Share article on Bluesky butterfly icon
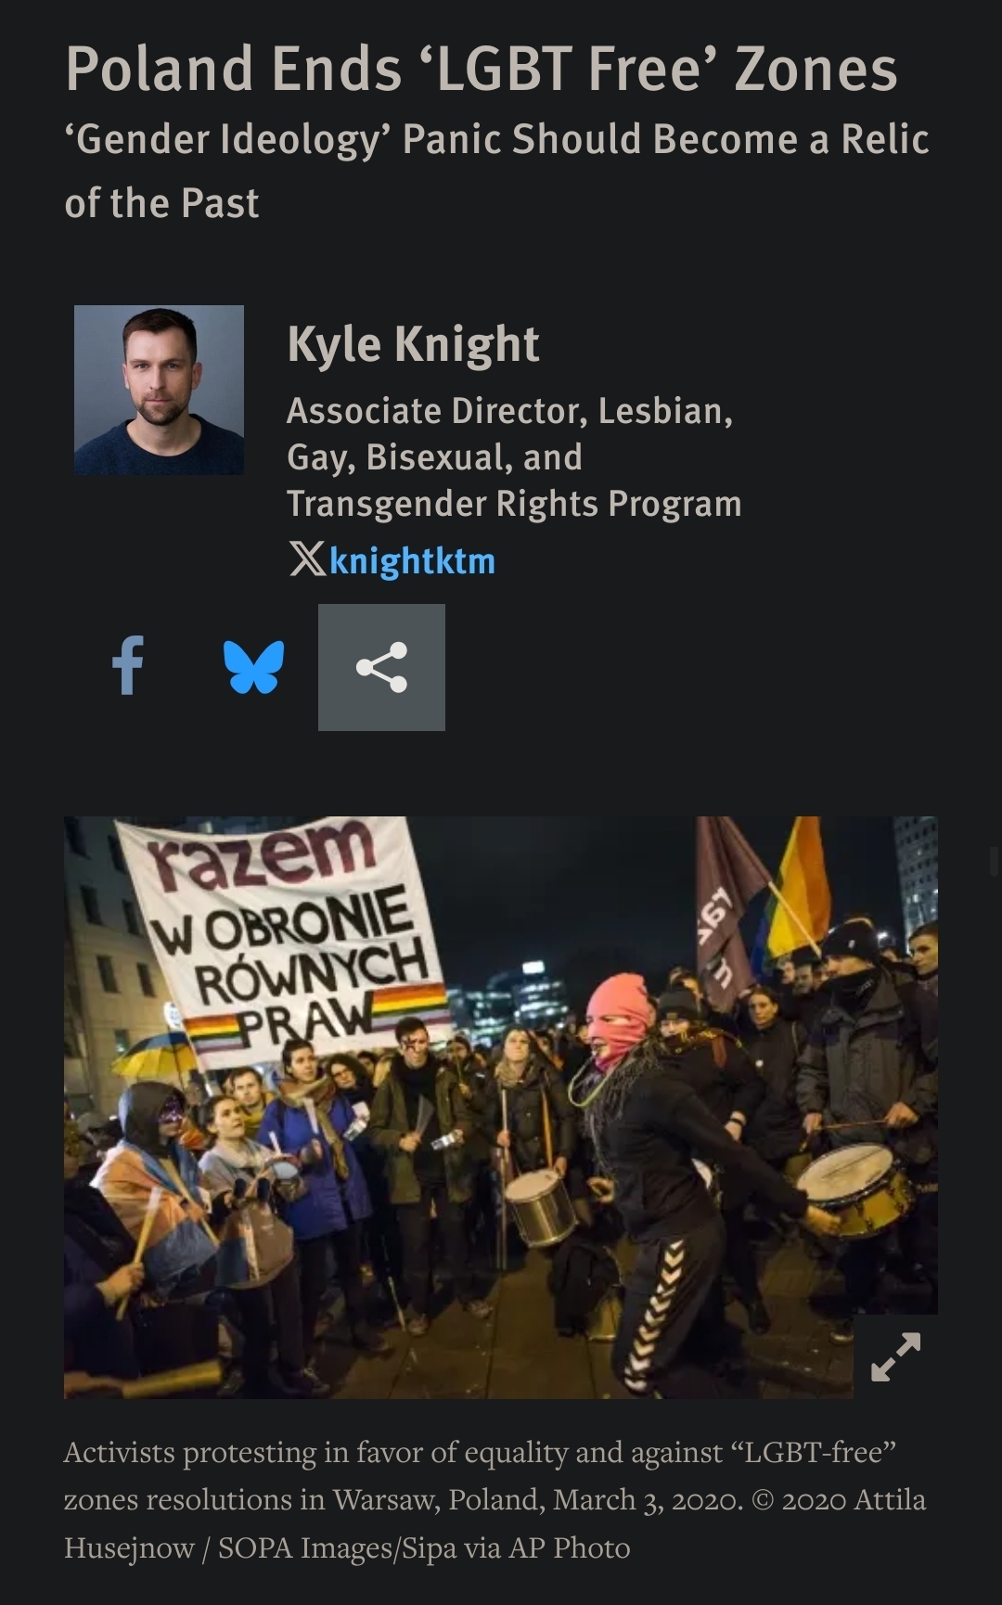1002x1605 pixels. click(x=253, y=667)
